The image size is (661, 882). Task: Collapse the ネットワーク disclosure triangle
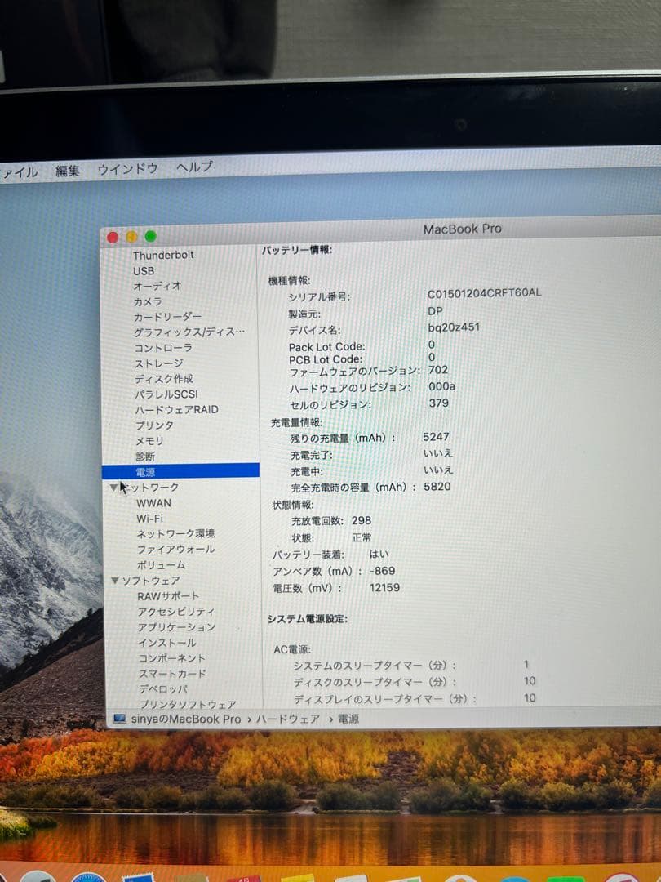tap(115, 487)
